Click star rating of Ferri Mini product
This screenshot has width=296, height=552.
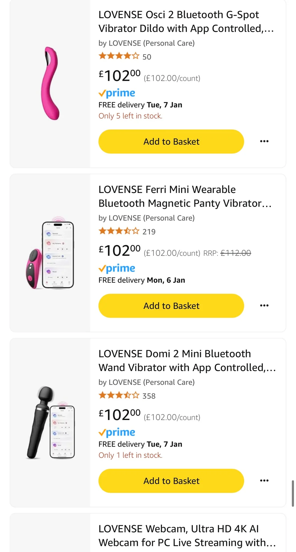point(119,231)
